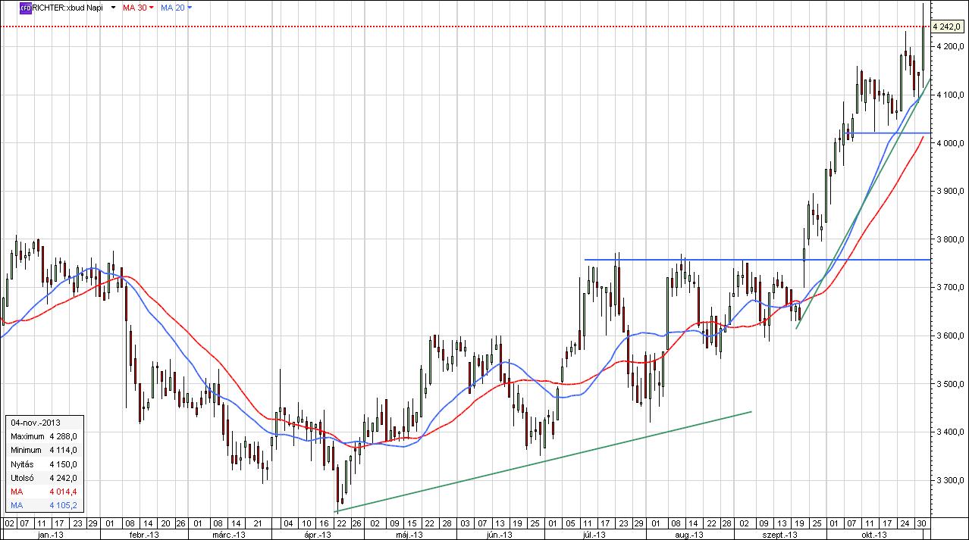969x540 pixels.
Task: Click the red MA 4 014,4 row
Action: pyautogui.click(x=43, y=492)
